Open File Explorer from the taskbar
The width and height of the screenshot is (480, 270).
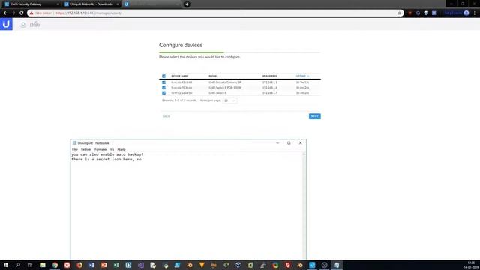click(43, 265)
